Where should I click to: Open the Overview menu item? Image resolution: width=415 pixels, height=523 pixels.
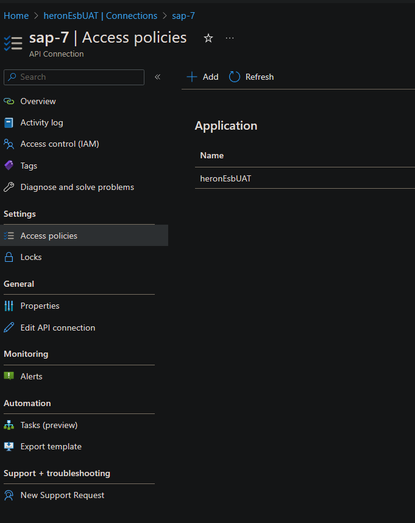(38, 102)
